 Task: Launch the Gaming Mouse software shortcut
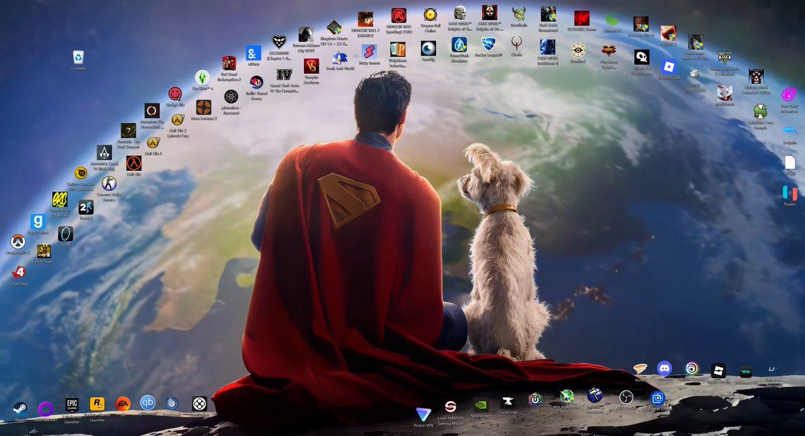tap(451, 407)
